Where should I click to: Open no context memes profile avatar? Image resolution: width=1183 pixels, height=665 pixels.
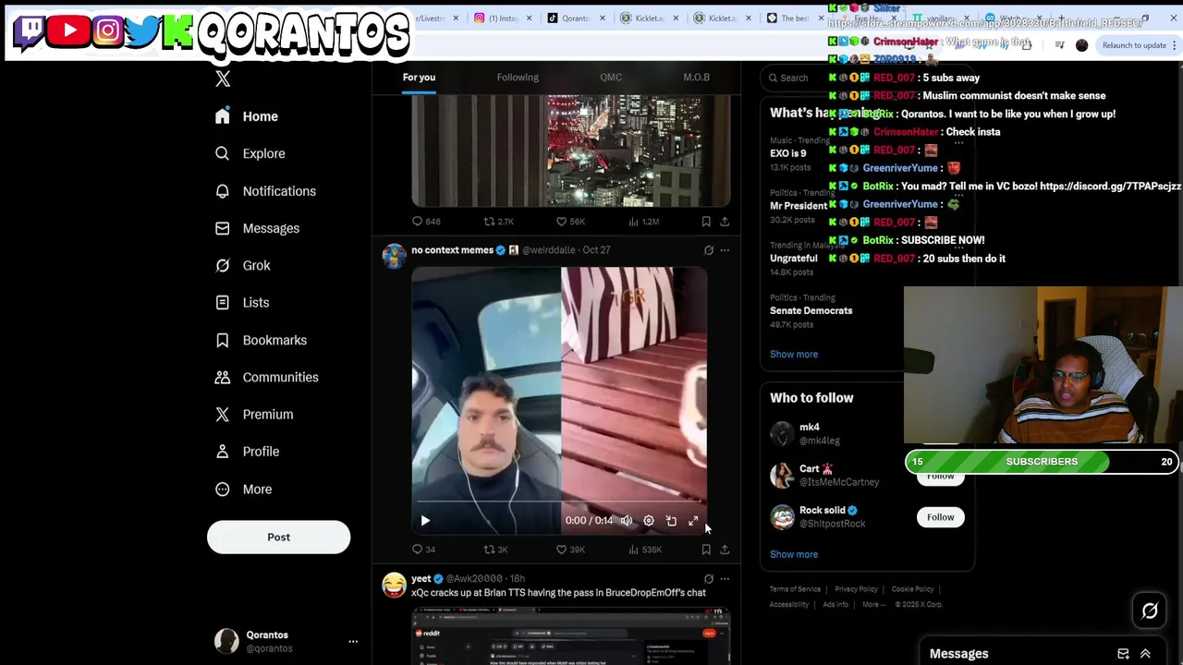point(394,256)
